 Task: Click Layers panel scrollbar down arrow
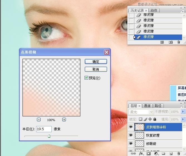point(184,149)
